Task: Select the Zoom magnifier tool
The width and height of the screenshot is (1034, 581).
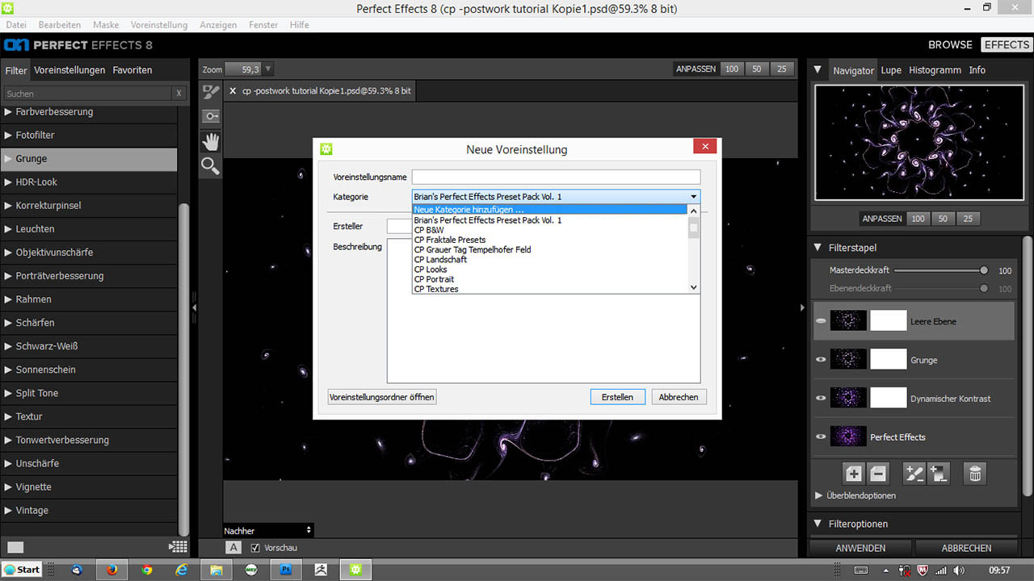Action: tap(211, 166)
